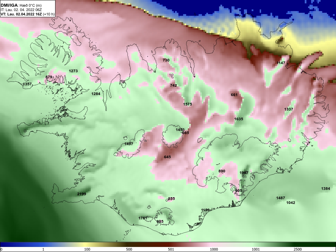336x252 pixels.
Task: Click the 1987 height label
Action: point(244,173)
